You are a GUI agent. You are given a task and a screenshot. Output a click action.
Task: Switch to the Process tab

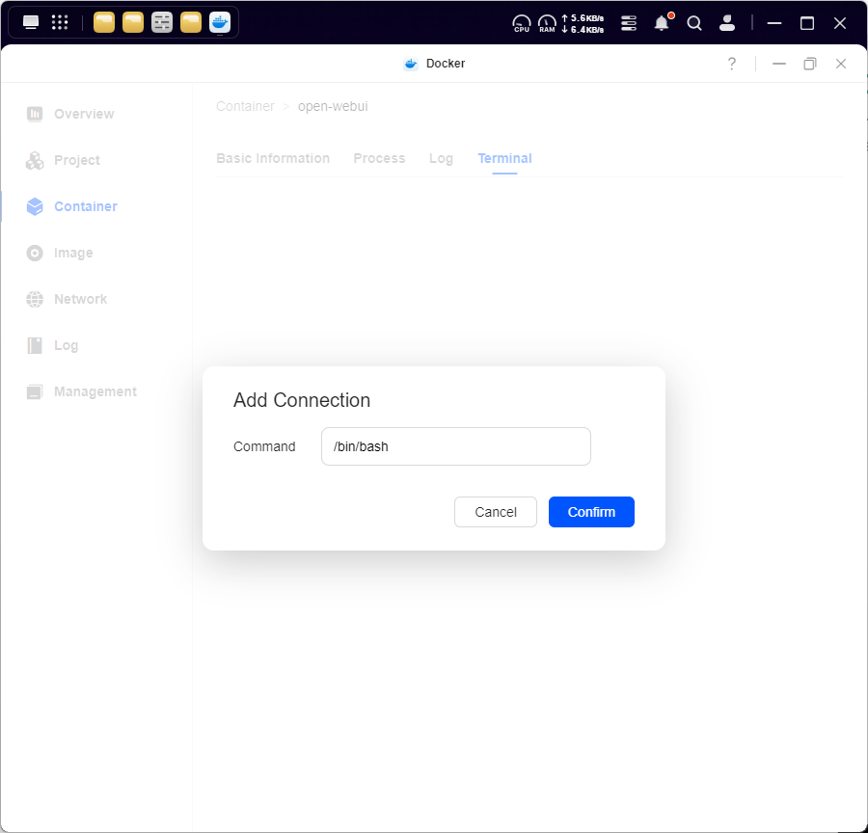coord(379,158)
